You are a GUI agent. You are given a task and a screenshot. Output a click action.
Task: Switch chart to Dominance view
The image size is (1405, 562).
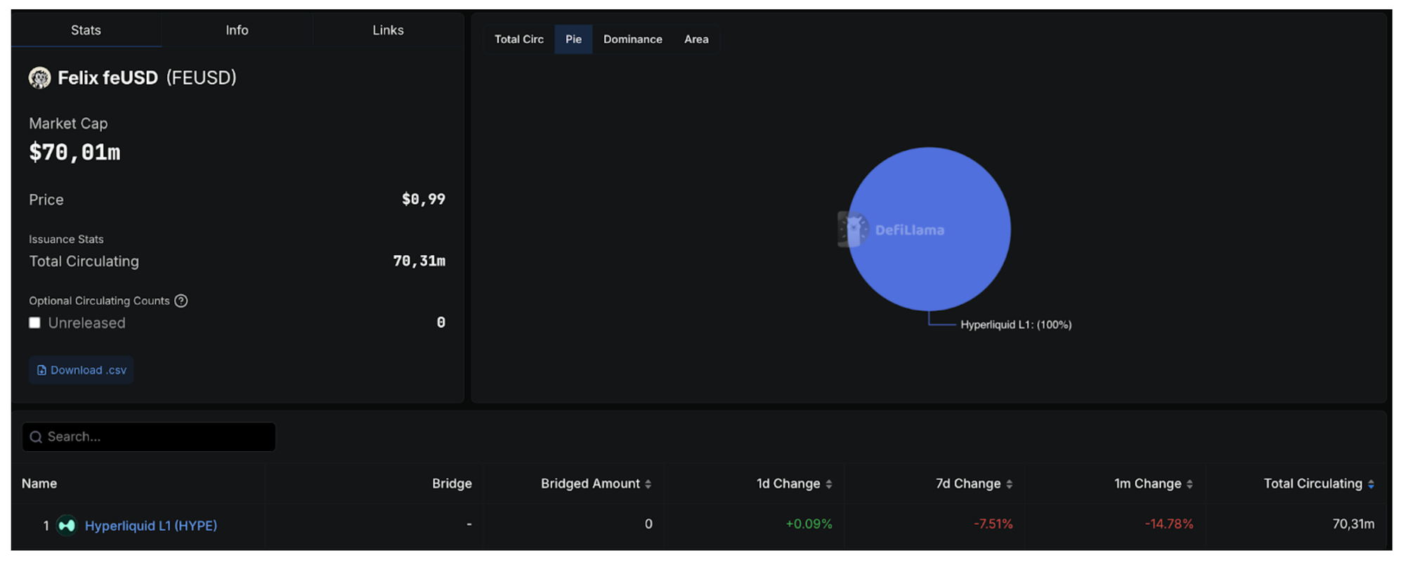pyautogui.click(x=632, y=39)
